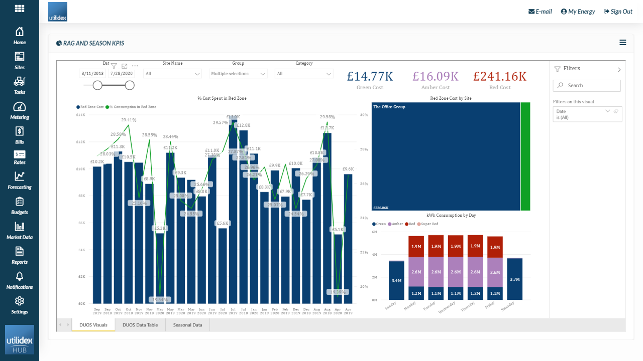
Task: Switch to the Seasonal Data tab
Action: coord(187,325)
